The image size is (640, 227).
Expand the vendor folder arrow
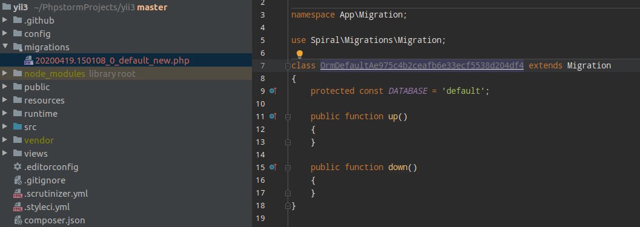5,140
